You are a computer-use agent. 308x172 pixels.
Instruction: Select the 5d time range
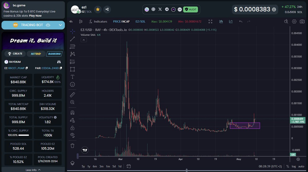pyautogui.click(x=114, y=166)
